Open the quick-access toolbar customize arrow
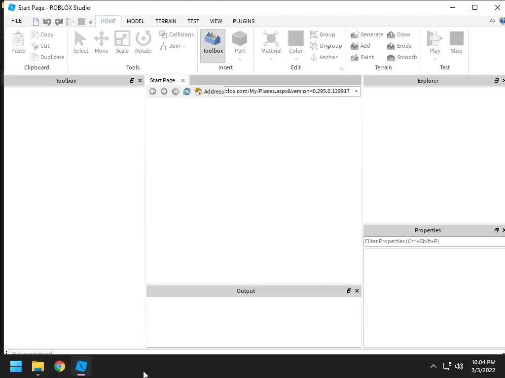Image resolution: width=505 pixels, height=378 pixels. [91, 22]
